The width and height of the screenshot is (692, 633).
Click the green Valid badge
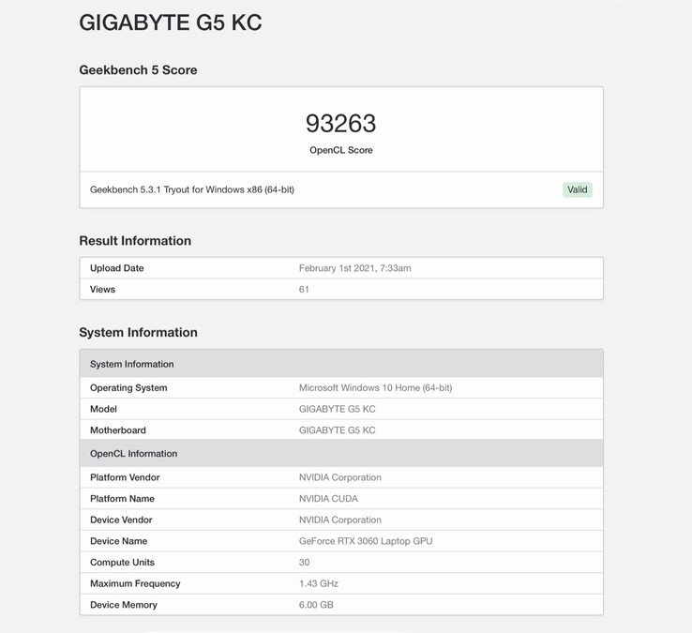coord(578,189)
